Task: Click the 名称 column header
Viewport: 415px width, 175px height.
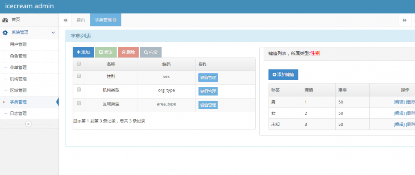Action: tap(111, 65)
